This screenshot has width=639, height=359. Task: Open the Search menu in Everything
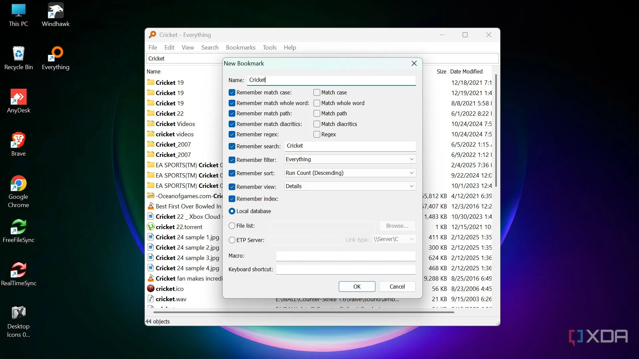tap(210, 48)
